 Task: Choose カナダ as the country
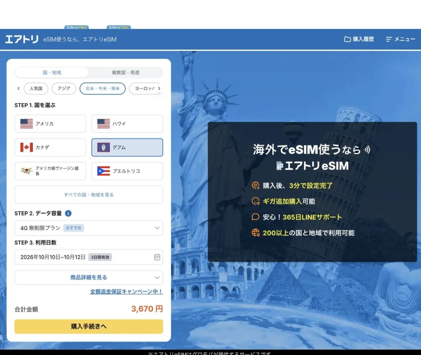point(50,148)
